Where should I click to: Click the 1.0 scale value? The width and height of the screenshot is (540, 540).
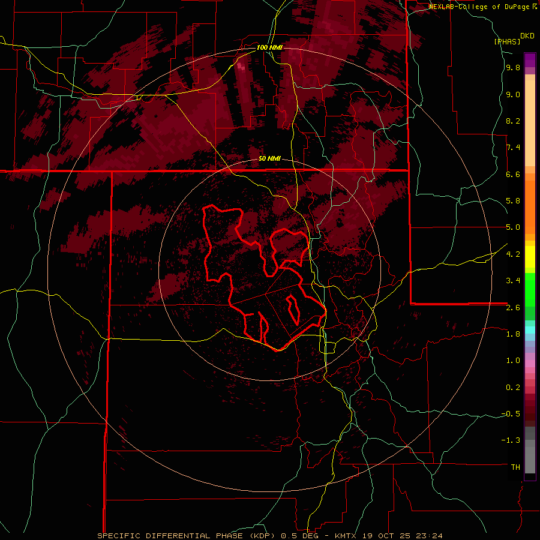[x=513, y=361]
